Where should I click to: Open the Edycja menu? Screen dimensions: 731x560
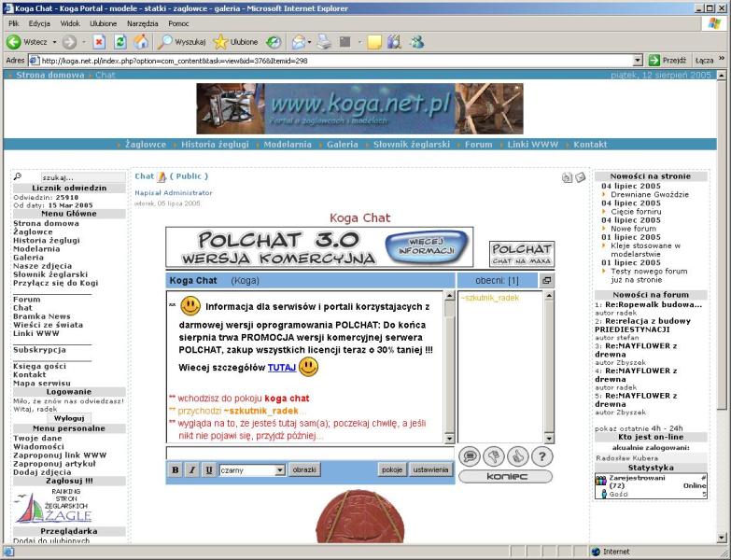click(39, 23)
